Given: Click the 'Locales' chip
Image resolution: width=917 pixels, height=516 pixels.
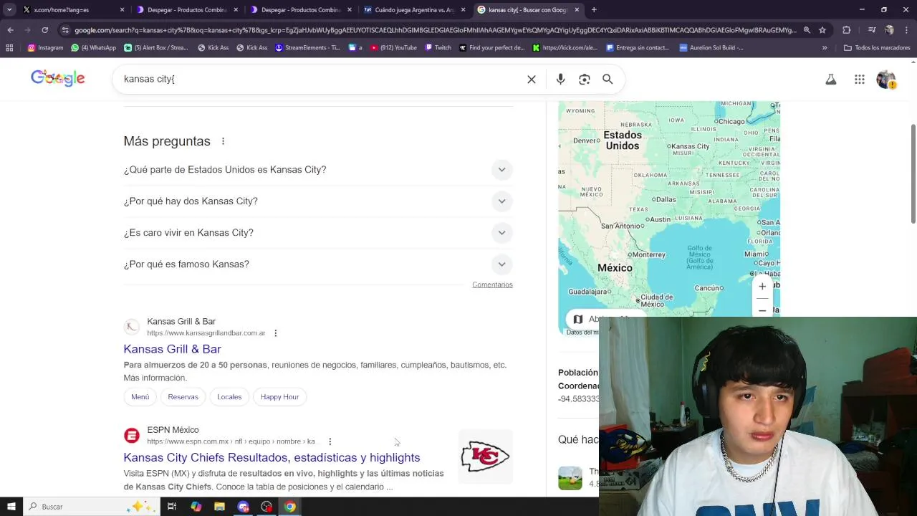Looking at the screenshot, I should tap(229, 397).
